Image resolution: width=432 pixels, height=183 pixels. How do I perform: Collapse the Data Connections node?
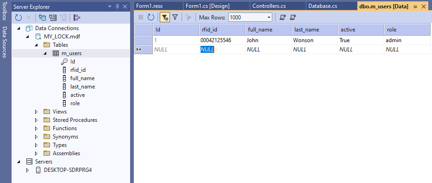click(19, 28)
